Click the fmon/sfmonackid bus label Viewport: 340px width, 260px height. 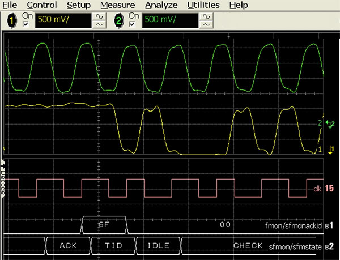(294, 226)
